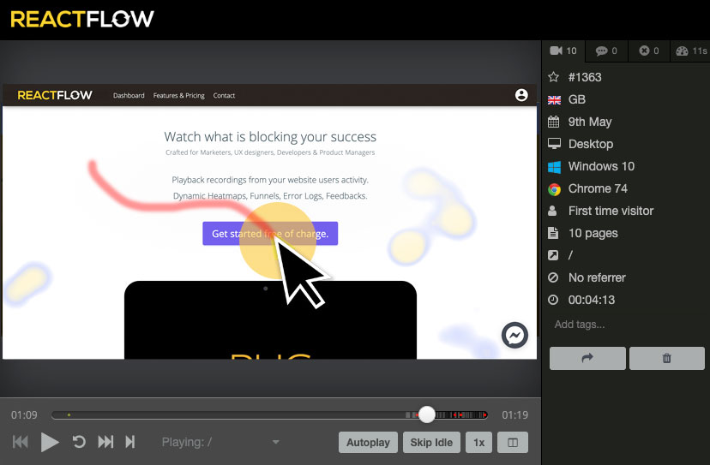Click the 10 pages document icon
This screenshot has width=710, height=465.
click(553, 233)
